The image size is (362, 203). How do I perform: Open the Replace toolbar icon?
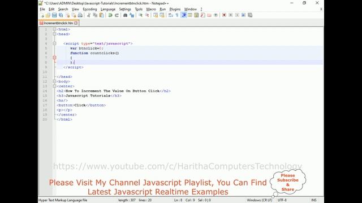(x=132, y=15)
